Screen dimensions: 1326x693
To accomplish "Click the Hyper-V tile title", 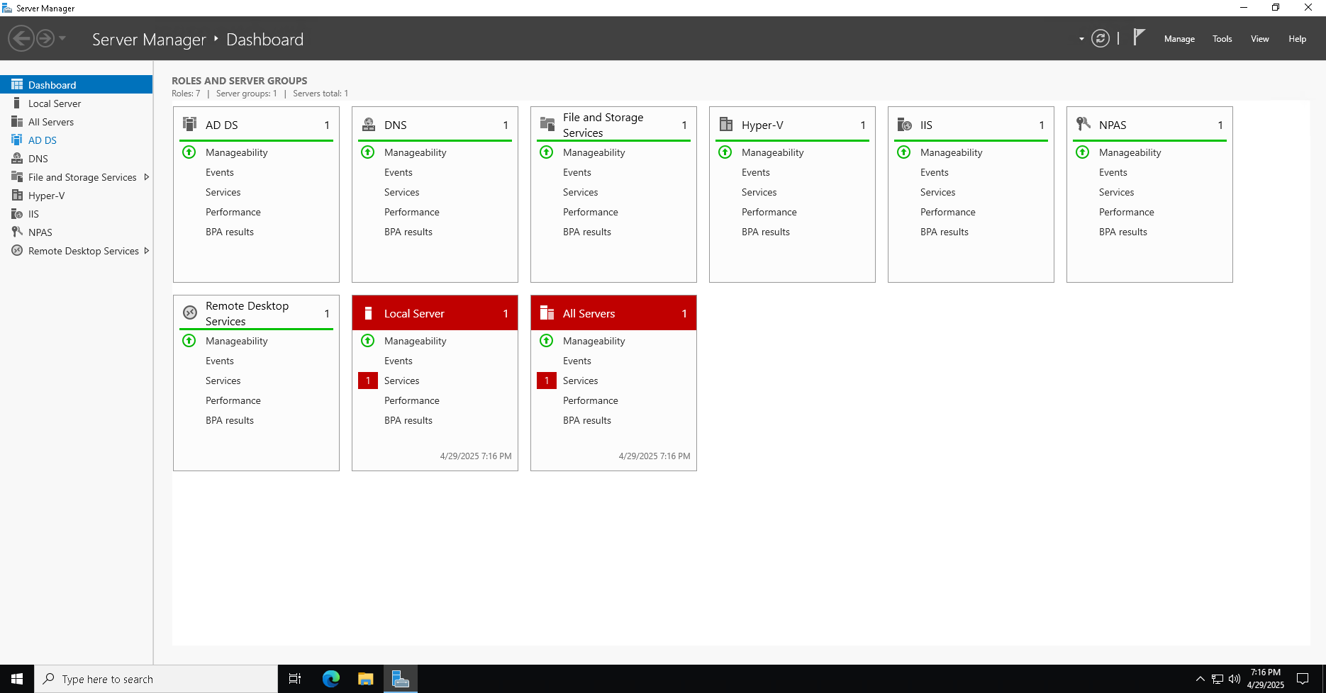I will [762, 125].
